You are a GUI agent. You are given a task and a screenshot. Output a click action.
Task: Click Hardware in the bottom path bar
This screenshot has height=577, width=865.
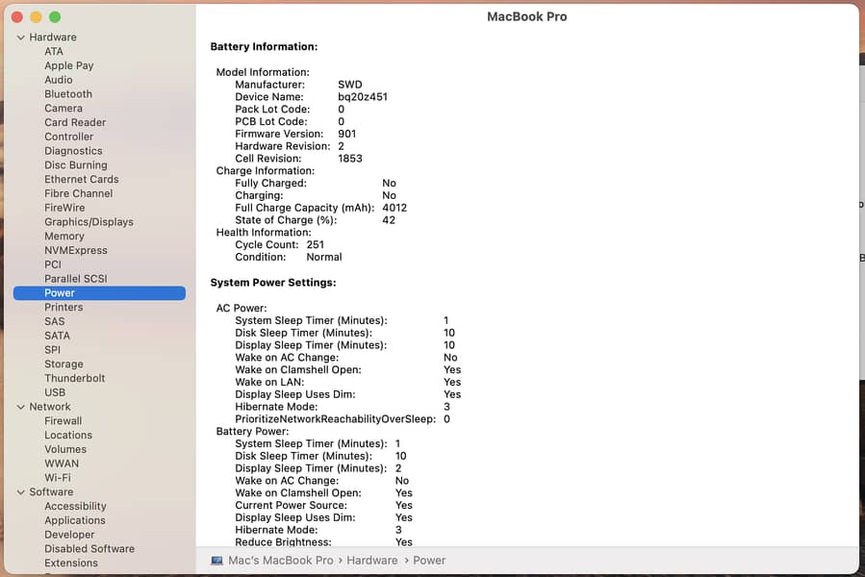pyautogui.click(x=371, y=561)
